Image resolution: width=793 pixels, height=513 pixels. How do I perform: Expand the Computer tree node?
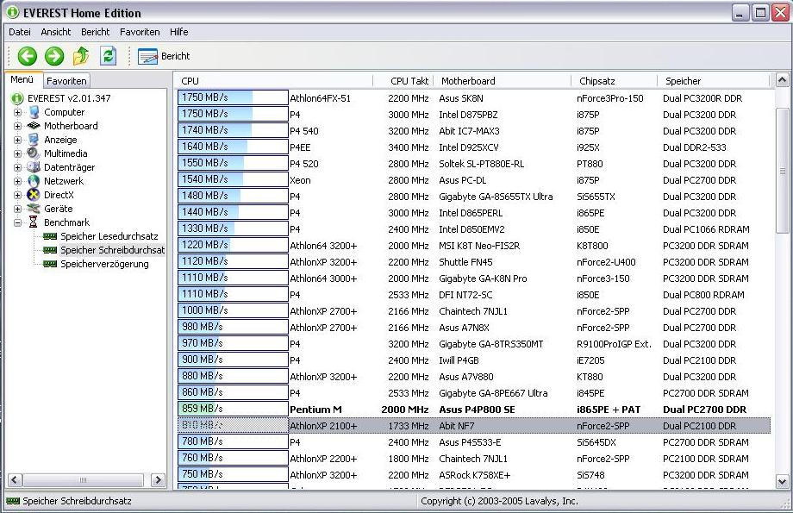[18, 112]
